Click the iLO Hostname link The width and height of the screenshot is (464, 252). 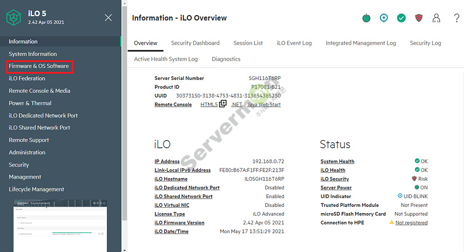point(171,179)
